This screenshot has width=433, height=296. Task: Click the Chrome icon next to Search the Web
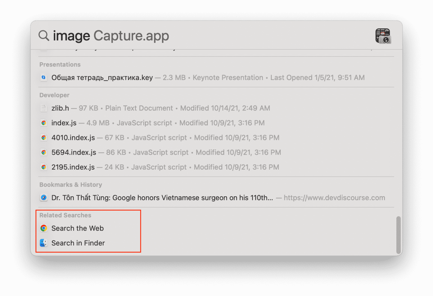point(44,228)
